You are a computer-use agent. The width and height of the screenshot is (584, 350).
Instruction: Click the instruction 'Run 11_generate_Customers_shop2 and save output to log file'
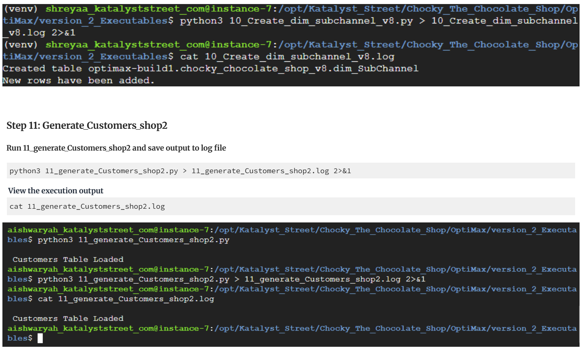[x=116, y=148]
